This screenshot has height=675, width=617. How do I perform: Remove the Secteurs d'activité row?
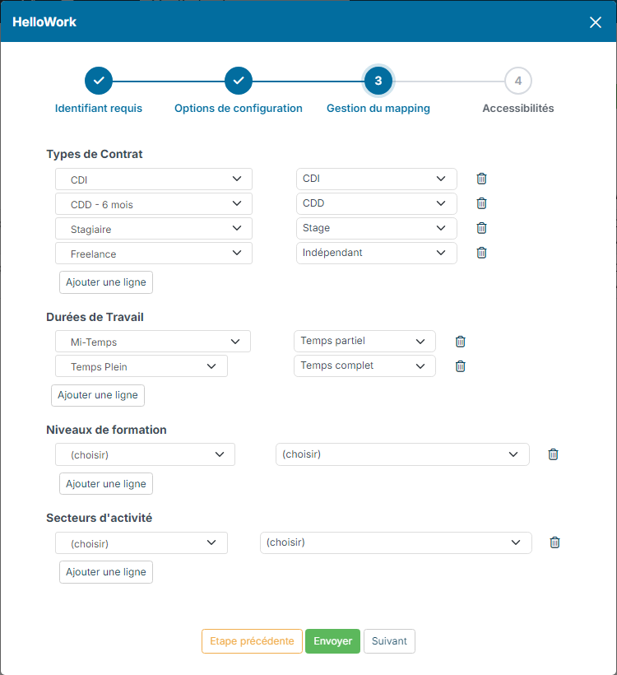555,542
